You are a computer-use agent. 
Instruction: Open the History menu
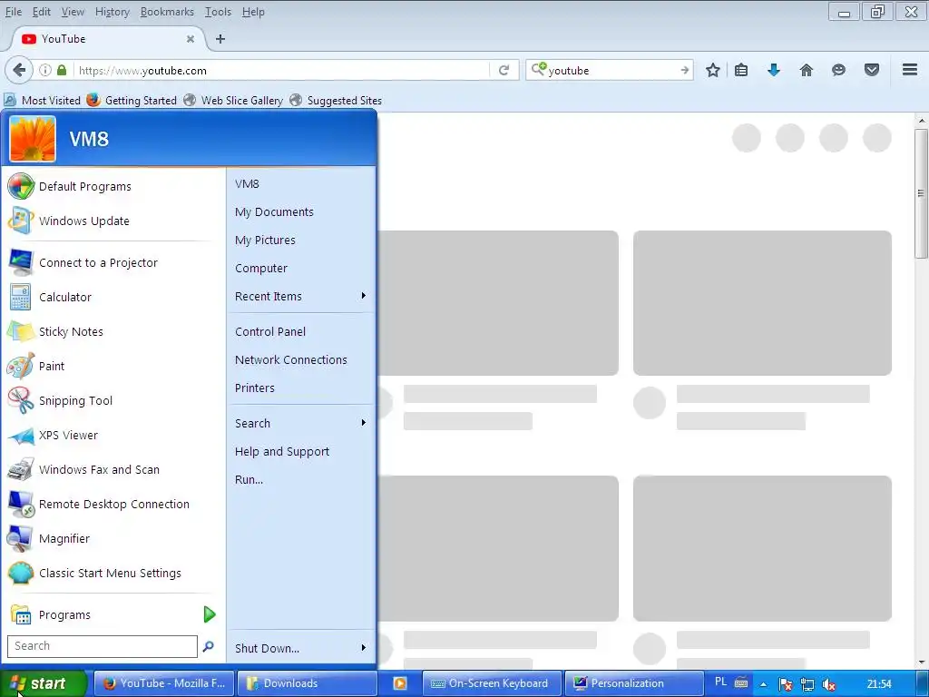112,12
